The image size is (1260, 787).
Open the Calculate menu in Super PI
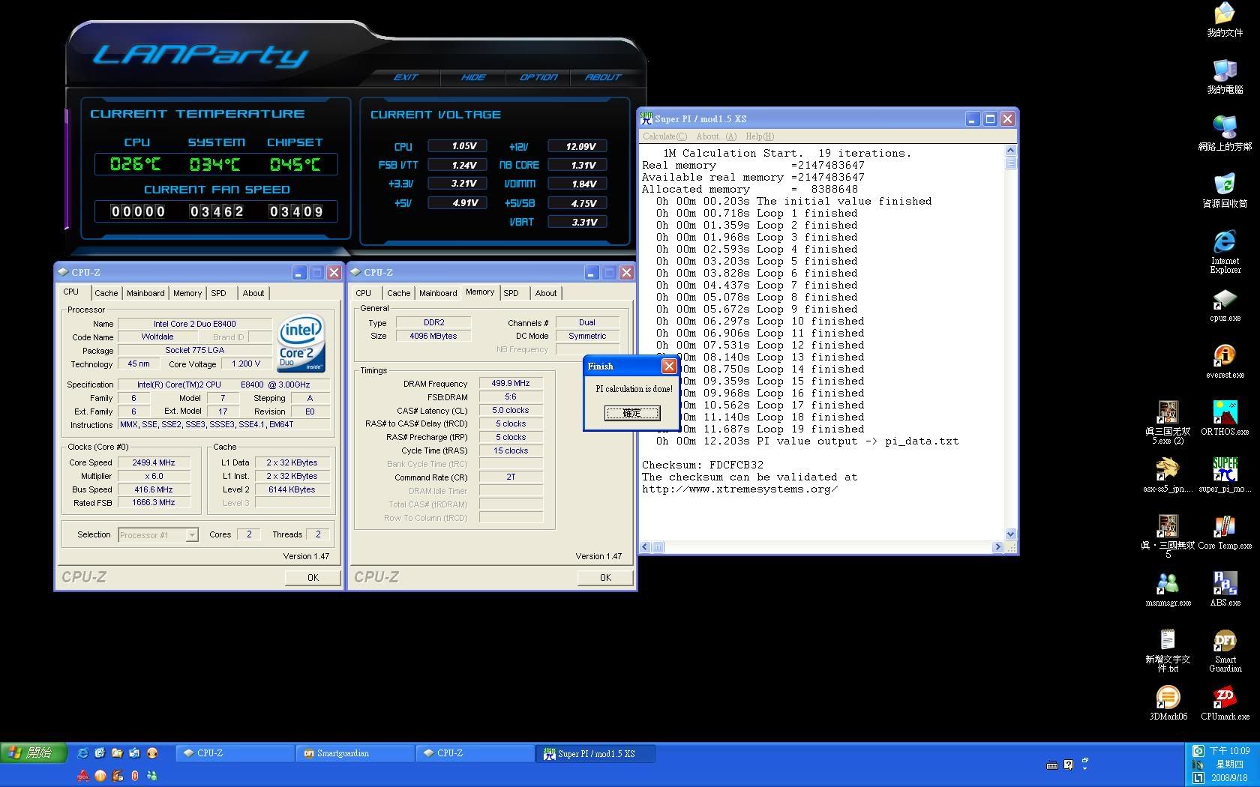664,136
